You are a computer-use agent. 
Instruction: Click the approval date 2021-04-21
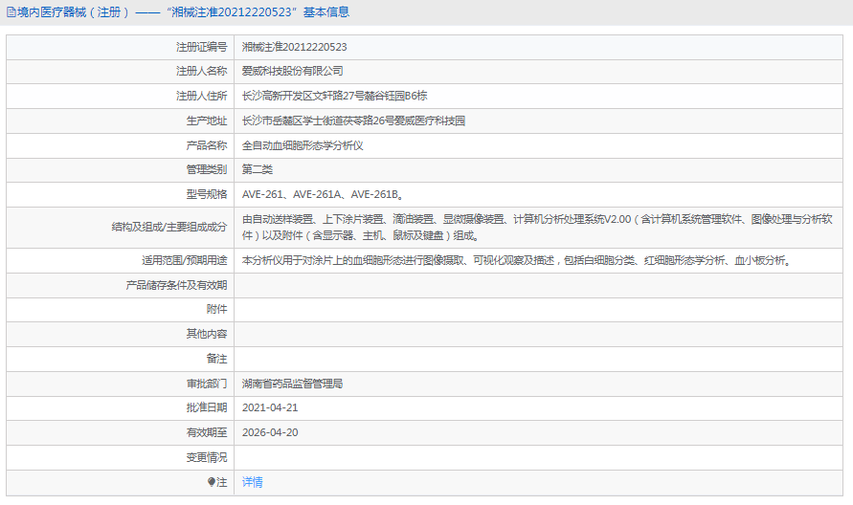[x=270, y=407]
